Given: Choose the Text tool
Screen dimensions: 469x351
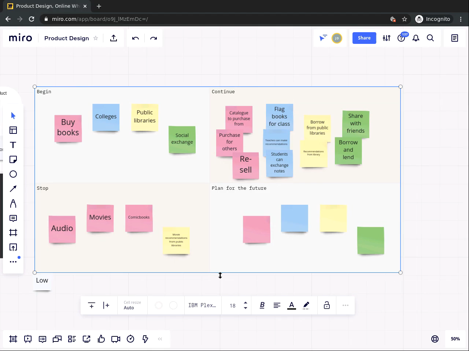Looking at the screenshot, I should [x=13, y=145].
